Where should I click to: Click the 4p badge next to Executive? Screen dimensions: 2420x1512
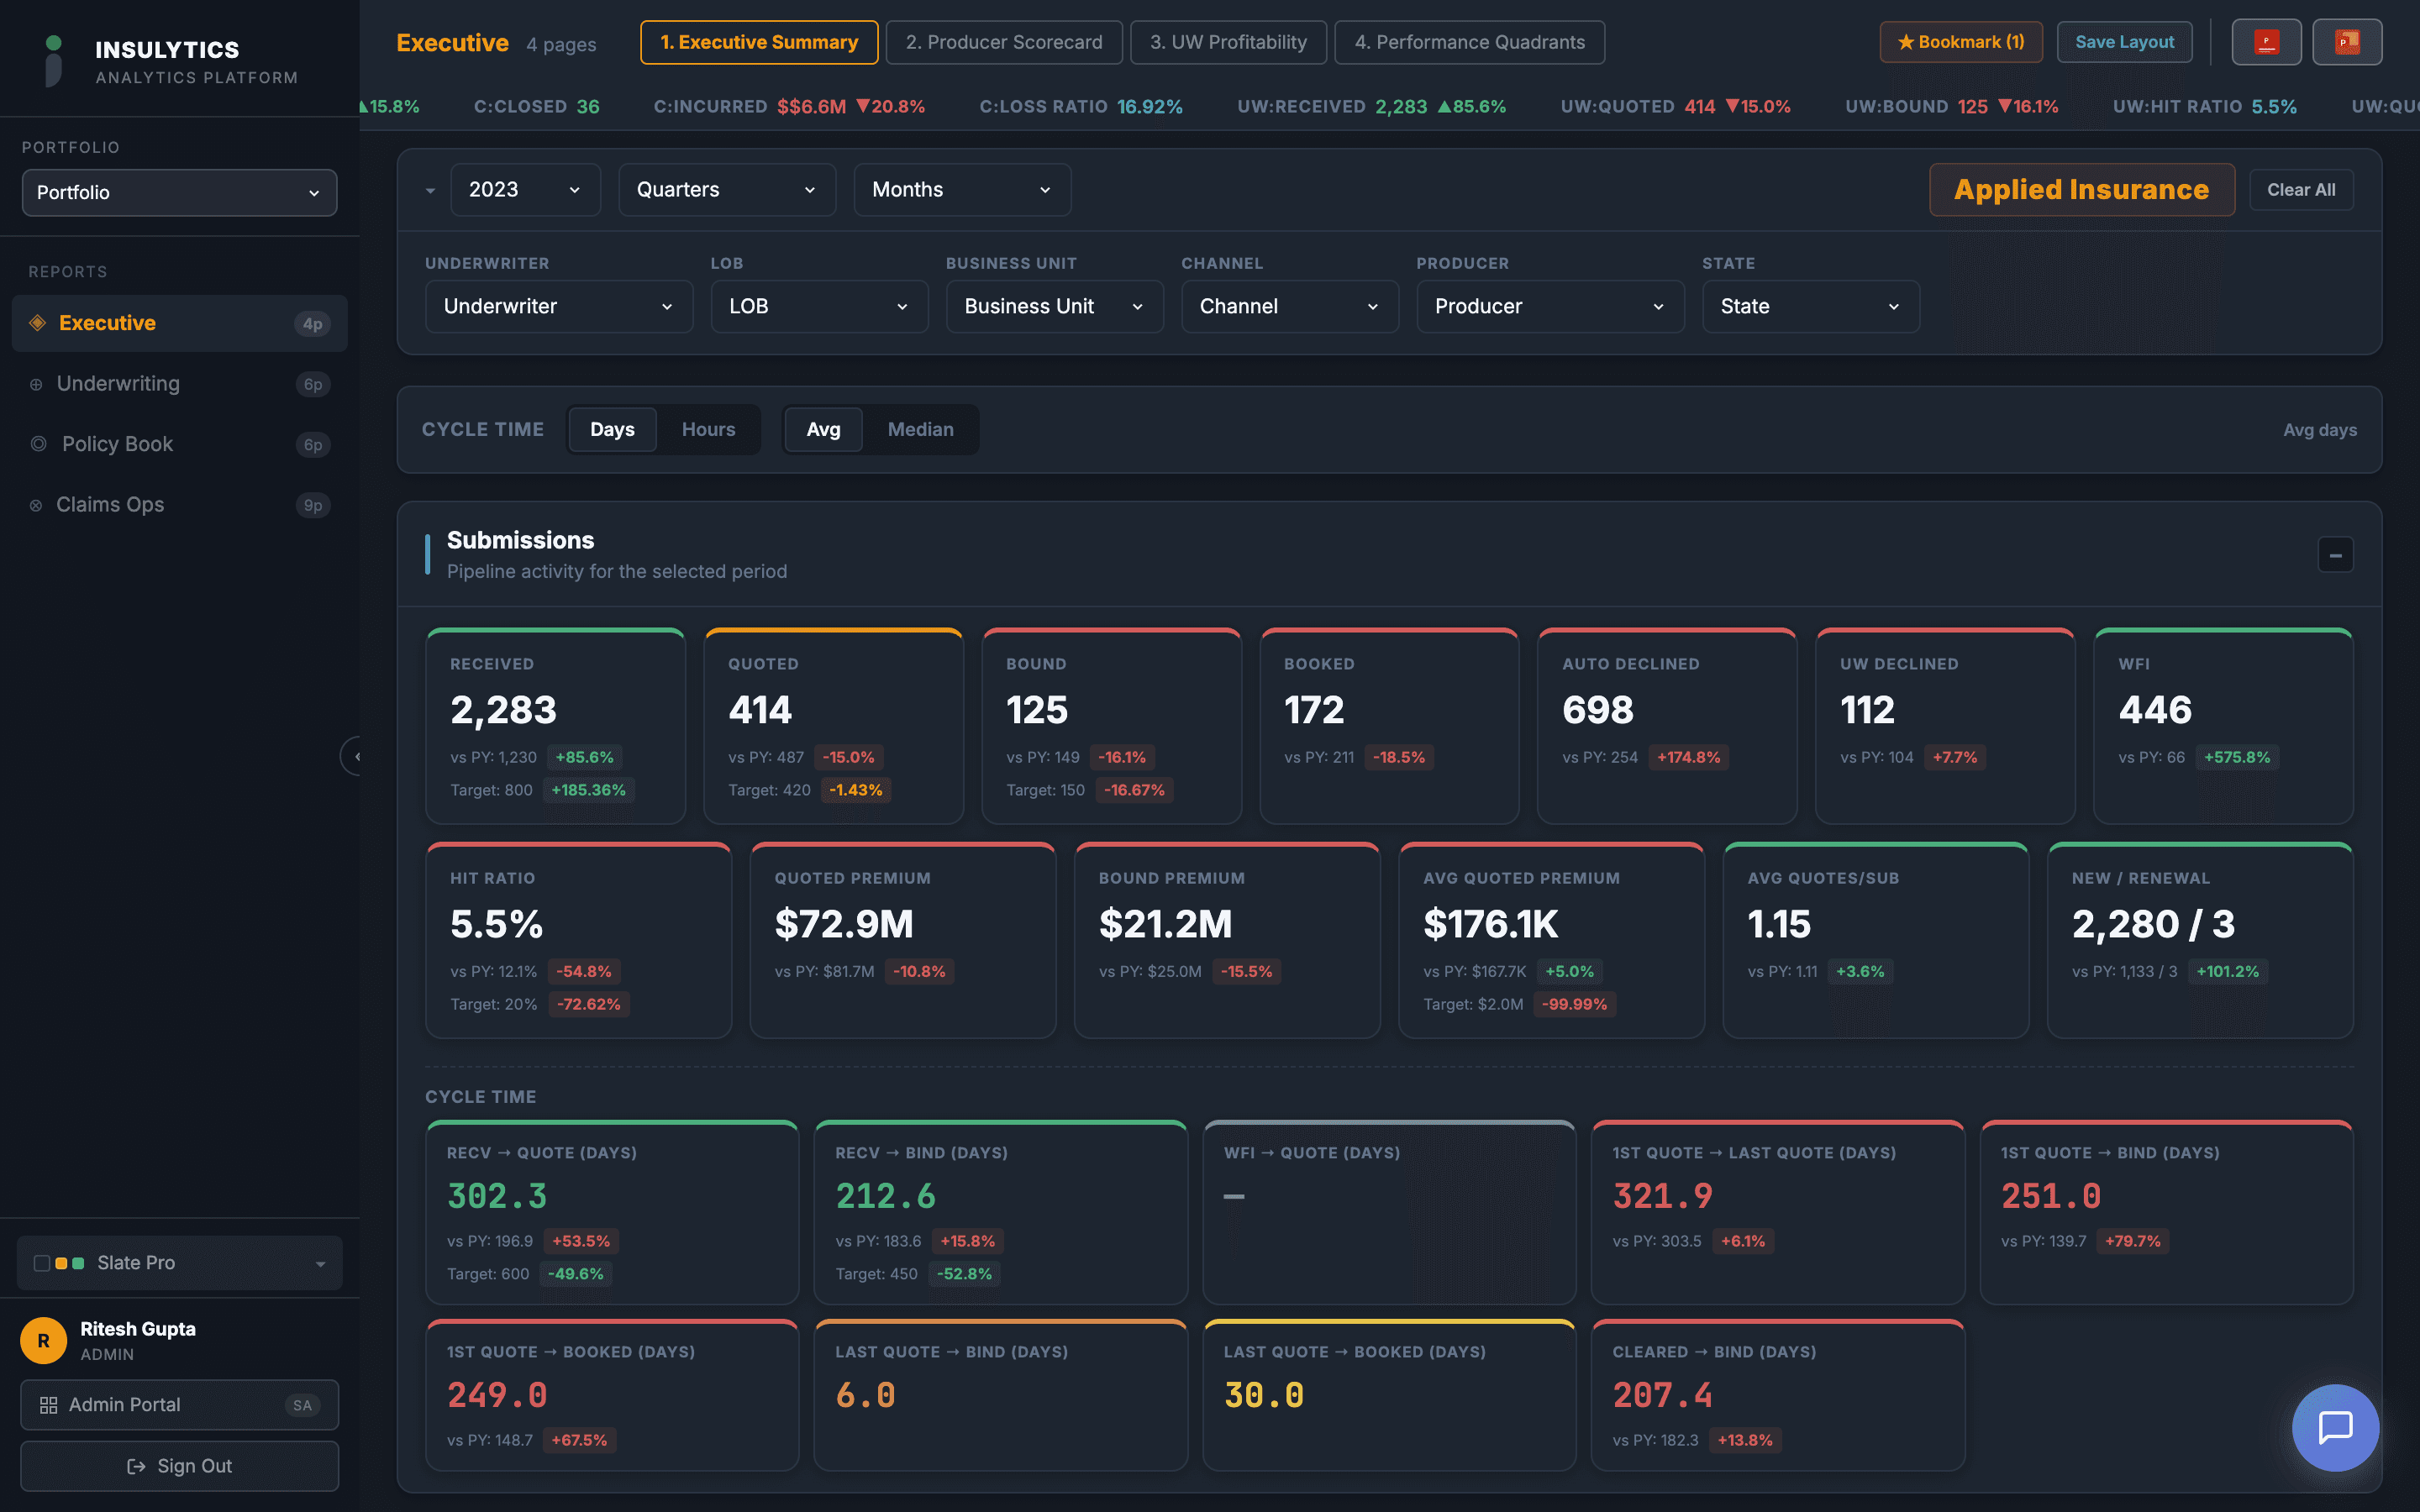tap(313, 323)
